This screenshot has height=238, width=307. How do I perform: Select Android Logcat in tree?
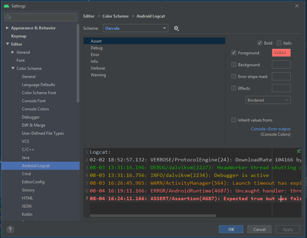click(40, 166)
